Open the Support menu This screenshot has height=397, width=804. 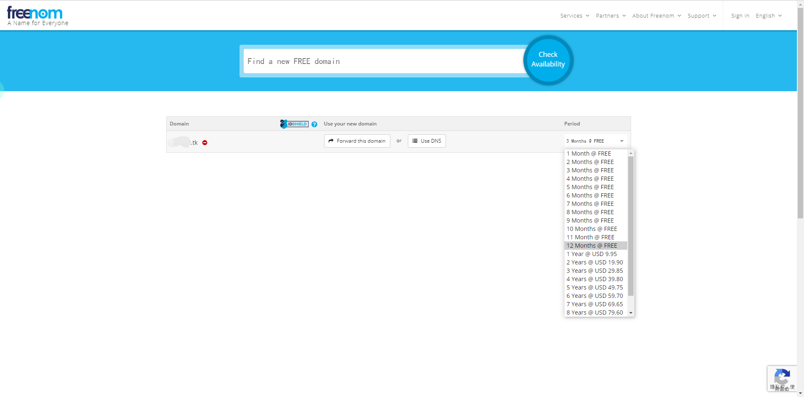(702, 16)
